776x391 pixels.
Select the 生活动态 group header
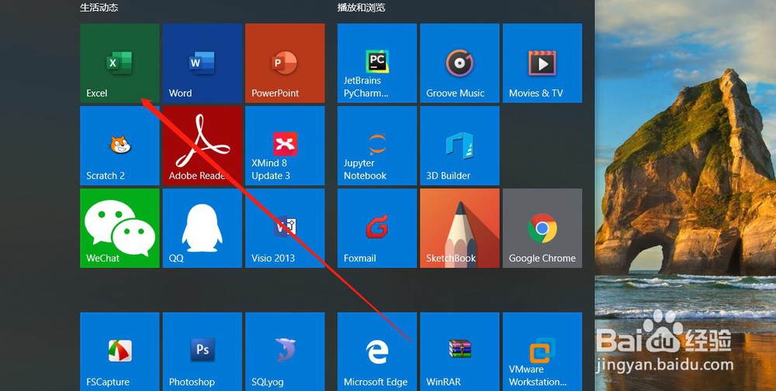pyautogui.click(x=99, y=8)
